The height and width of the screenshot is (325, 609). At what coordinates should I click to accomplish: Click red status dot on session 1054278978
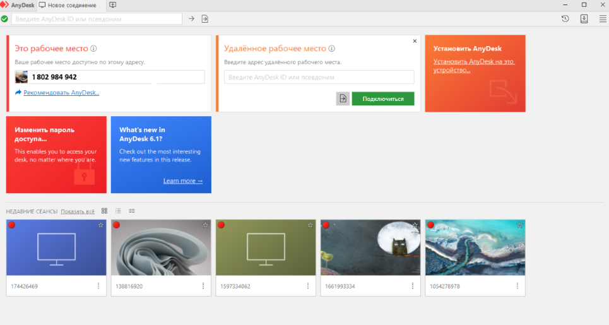430,225
